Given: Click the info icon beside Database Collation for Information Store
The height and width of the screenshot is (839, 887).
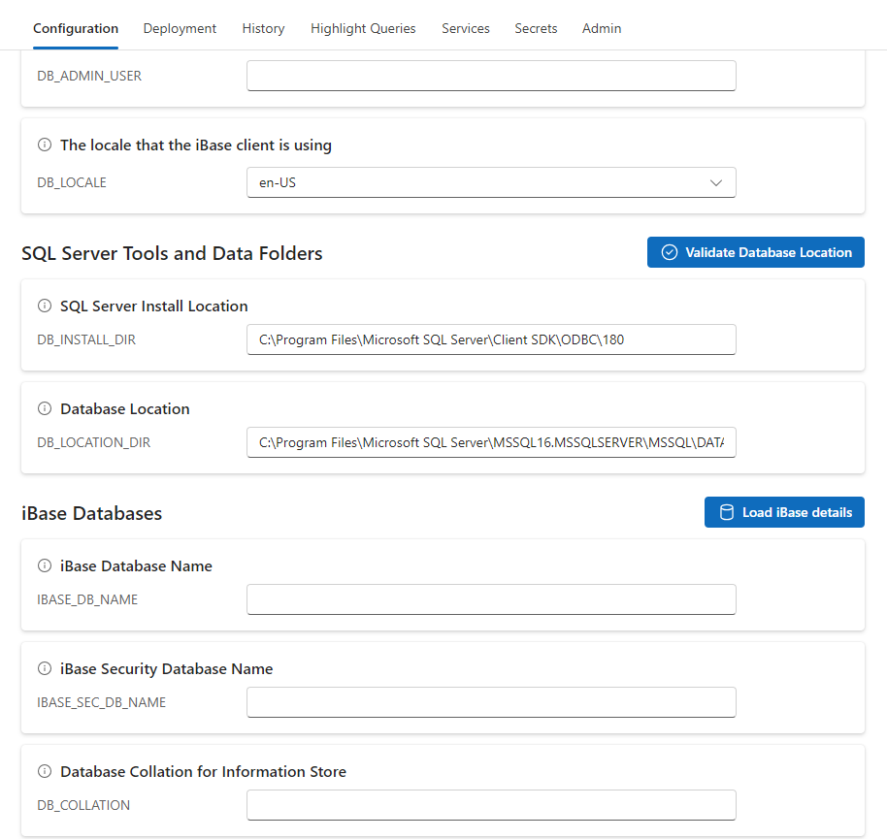Looking at the screenshot, I should click(45, 772).
